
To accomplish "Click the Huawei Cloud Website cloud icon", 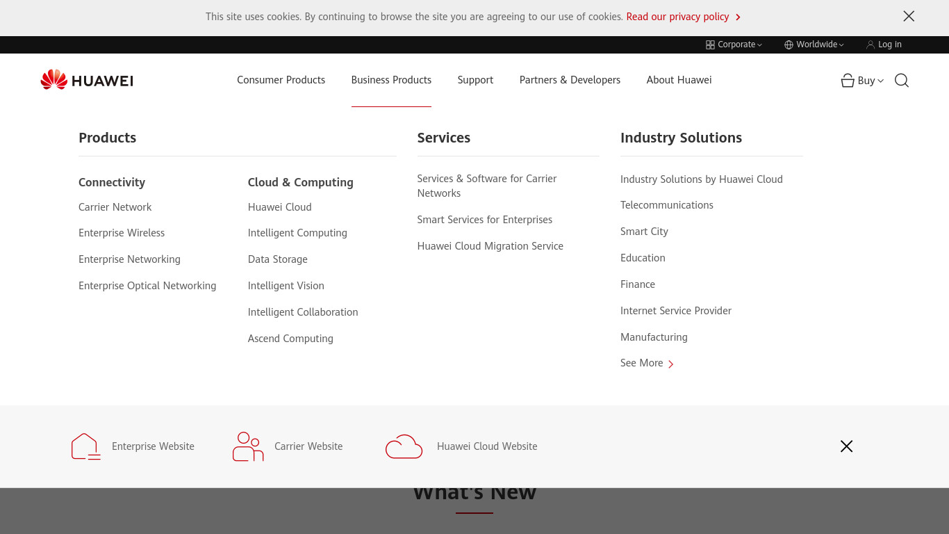I will coord(404,446).
